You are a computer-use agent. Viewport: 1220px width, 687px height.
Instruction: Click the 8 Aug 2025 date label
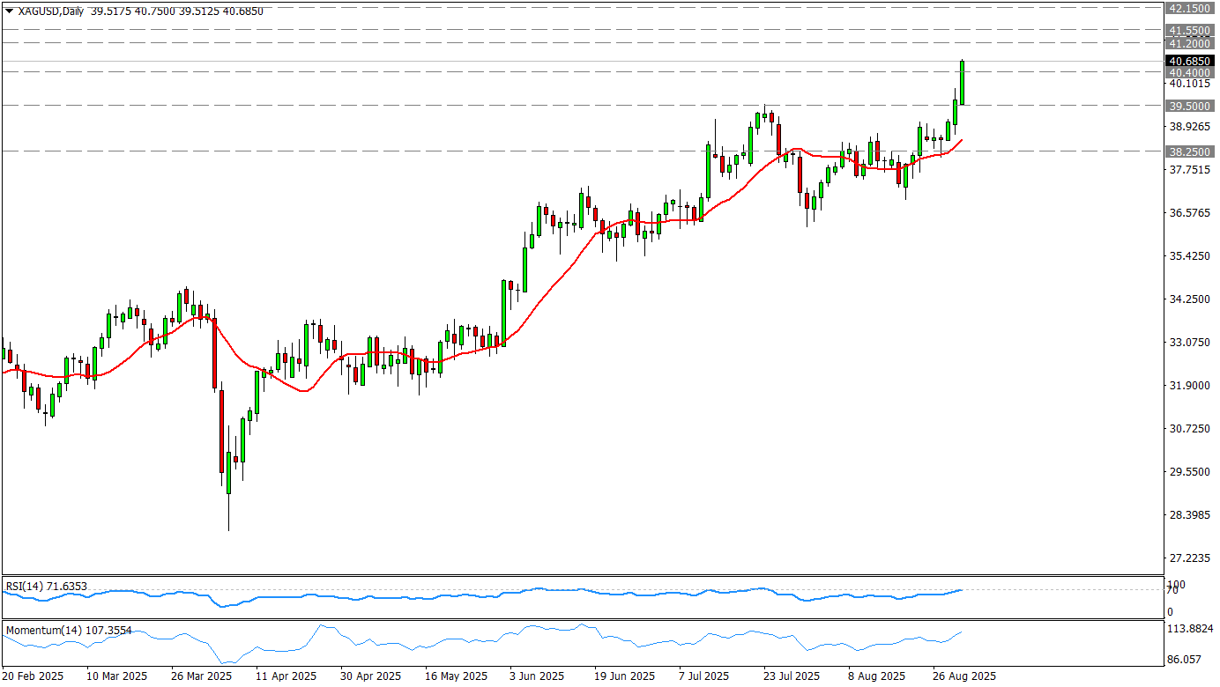(x=877, y=676)
